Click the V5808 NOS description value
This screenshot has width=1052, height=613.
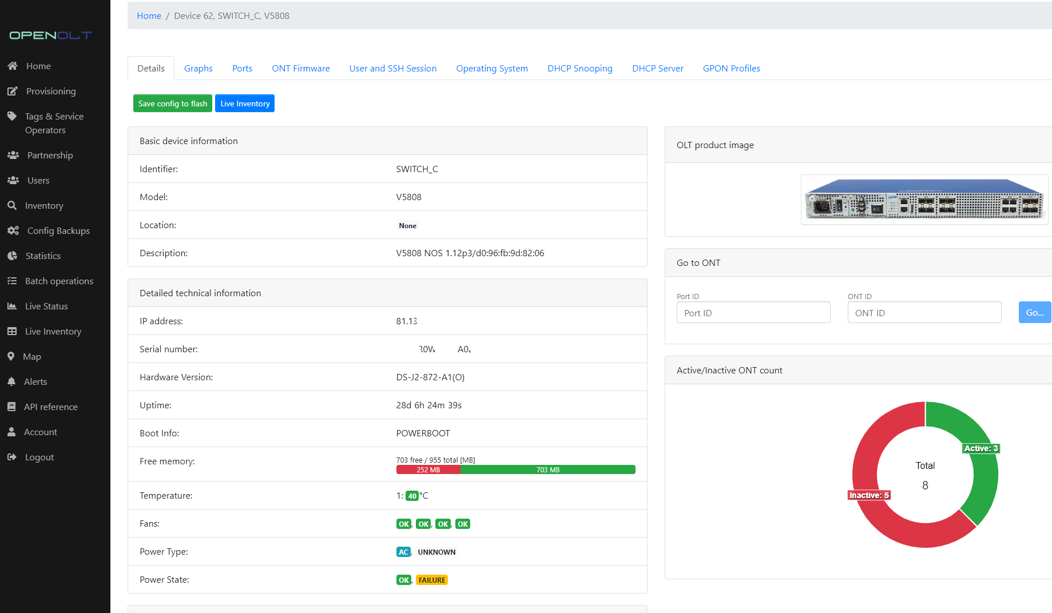coord(470,253)
